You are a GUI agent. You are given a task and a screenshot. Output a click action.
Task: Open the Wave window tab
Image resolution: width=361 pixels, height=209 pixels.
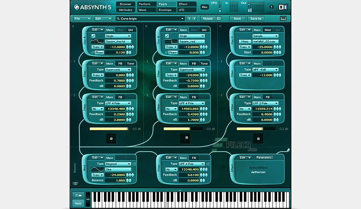[x=146, y=10]
